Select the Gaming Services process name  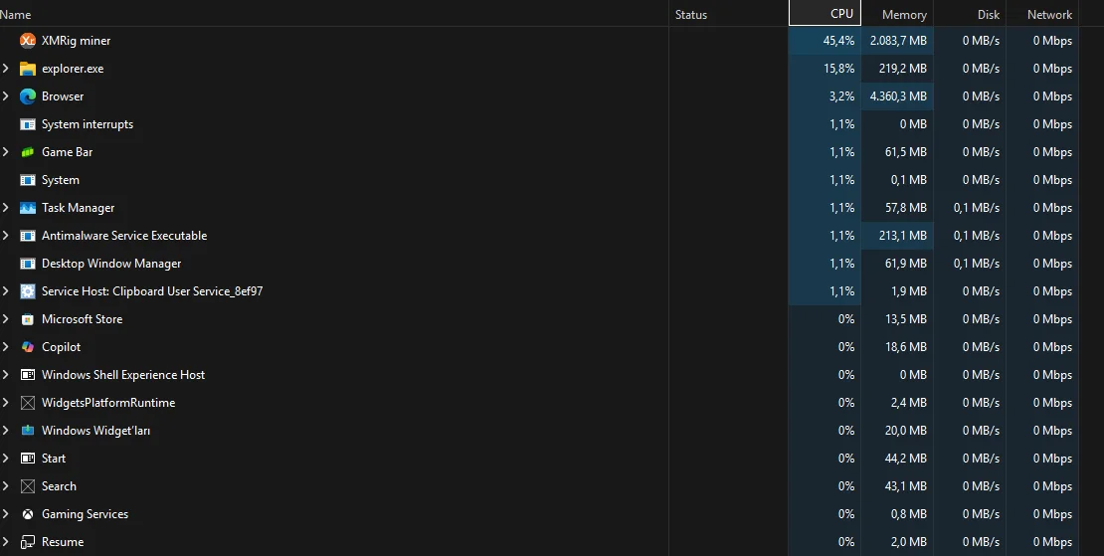tap(85, 514)
